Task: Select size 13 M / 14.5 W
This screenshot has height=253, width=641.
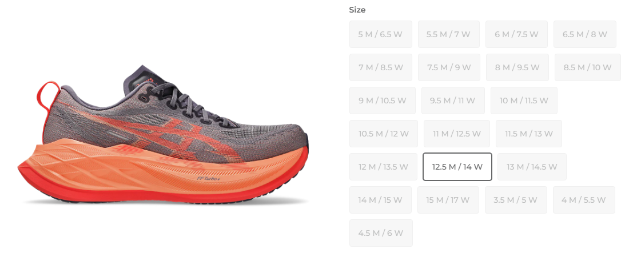Action: 532,167
